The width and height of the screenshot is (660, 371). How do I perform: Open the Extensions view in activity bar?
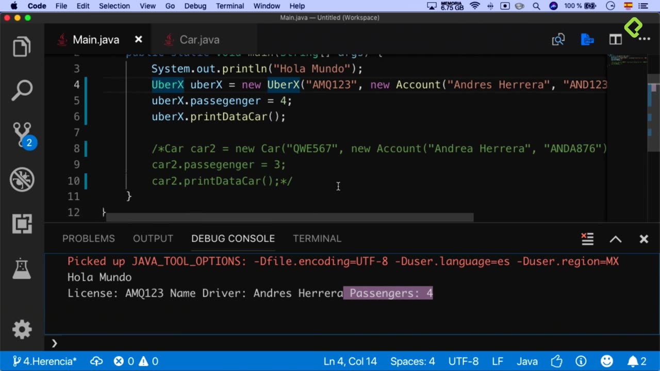(x=22, y=224)
